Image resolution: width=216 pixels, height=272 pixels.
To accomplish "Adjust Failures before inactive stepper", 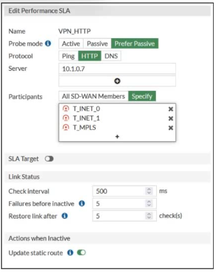I will coord(149,204).
